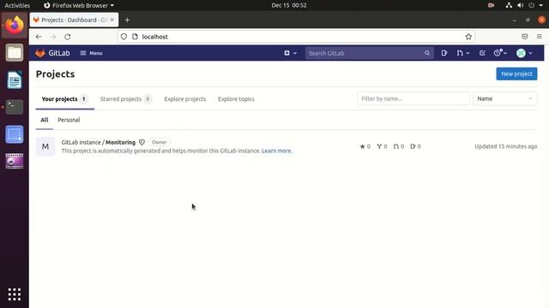
Task: Switch to Your projects tab
Action: tap(65, 99)
